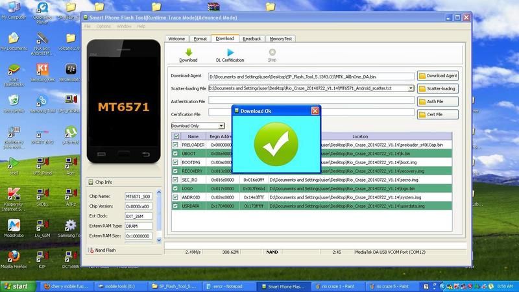Open the Download Only mode dropdown
This screenshot has width=519, height=292.
coord(221,126)
